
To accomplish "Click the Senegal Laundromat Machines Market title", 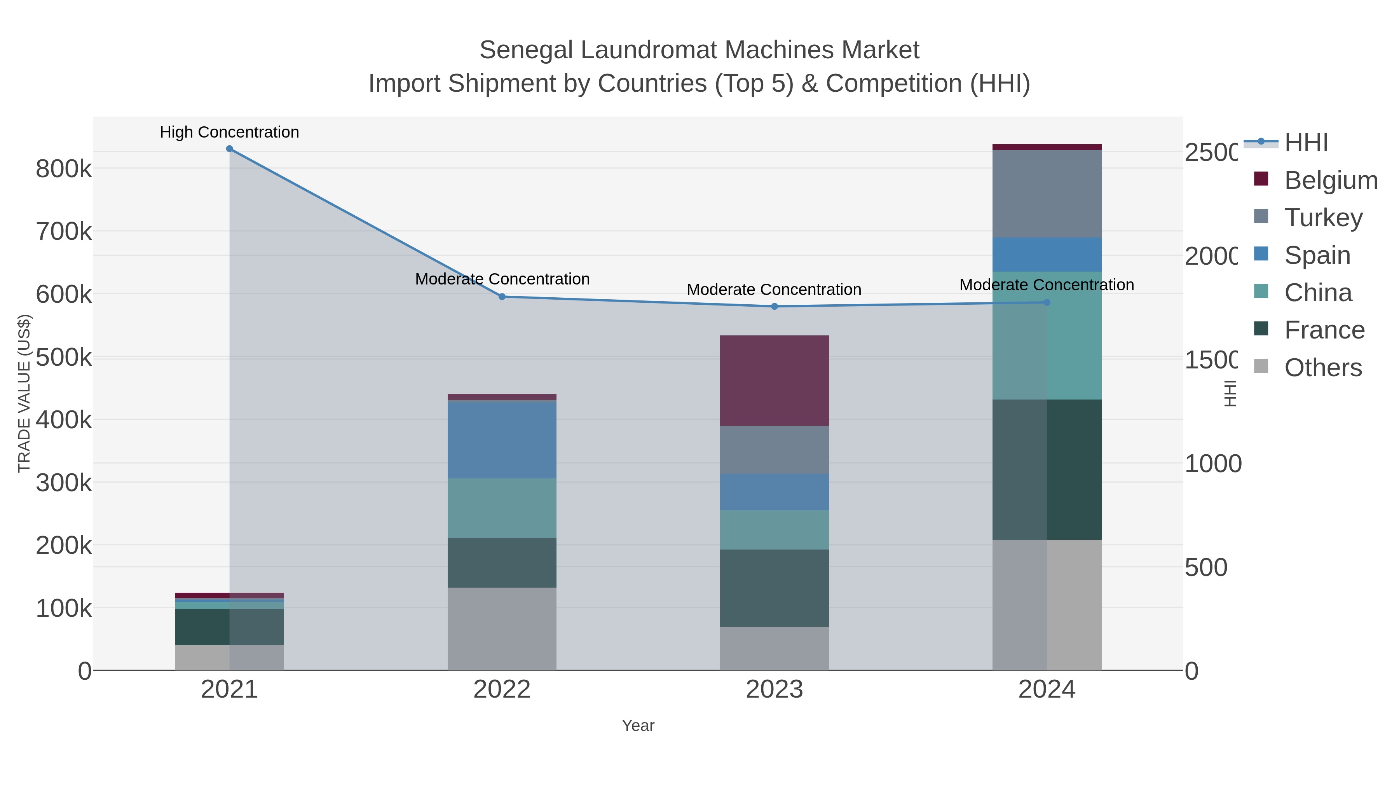I will point(699,50).
